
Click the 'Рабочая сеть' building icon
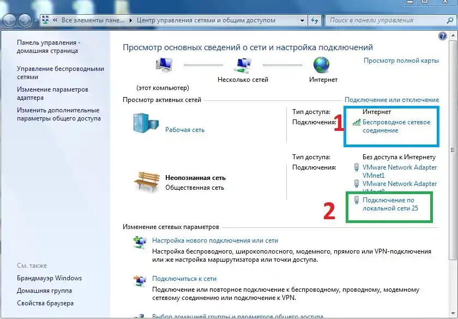point(144,122)
